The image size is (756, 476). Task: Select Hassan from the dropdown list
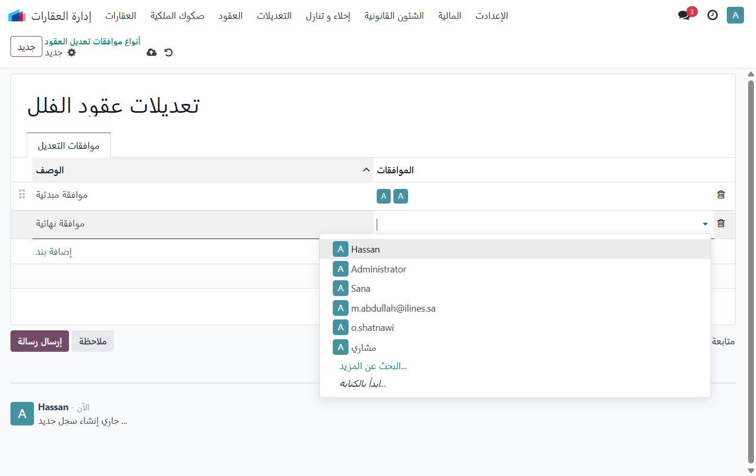[x=515, y=249]
